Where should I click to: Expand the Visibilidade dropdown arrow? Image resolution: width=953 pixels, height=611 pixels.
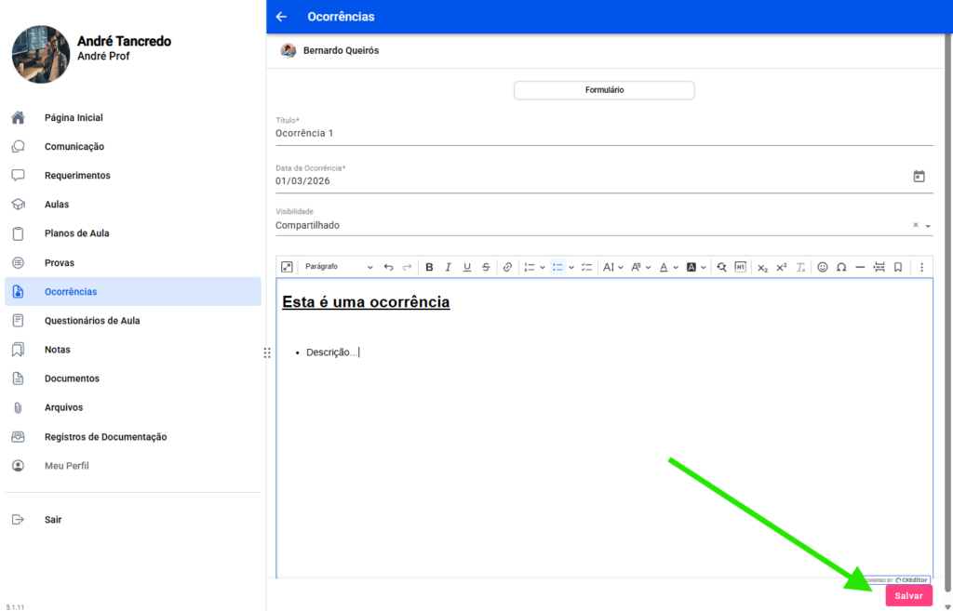pyautogui.click(x=928, y=226)
